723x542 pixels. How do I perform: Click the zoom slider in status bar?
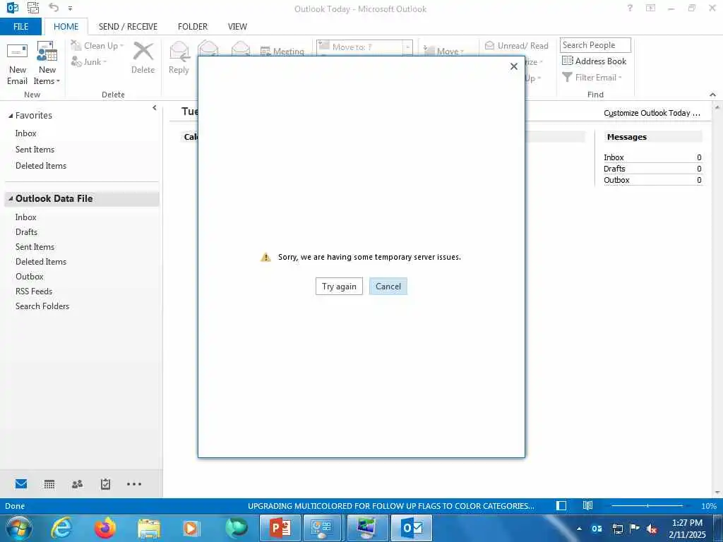click(647, 505)
